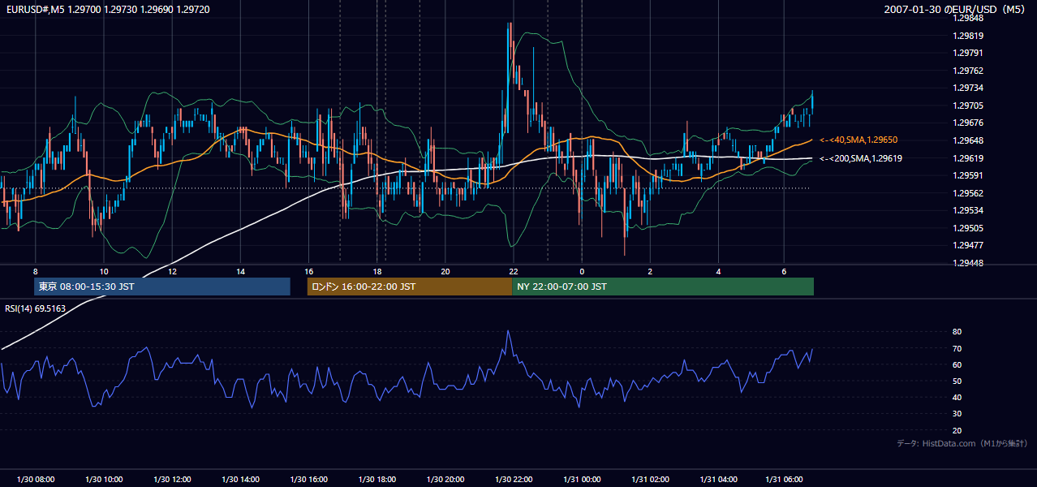Click price axis value 1.29676
This screenshot has width=1037, height=487.
point(968,123)
